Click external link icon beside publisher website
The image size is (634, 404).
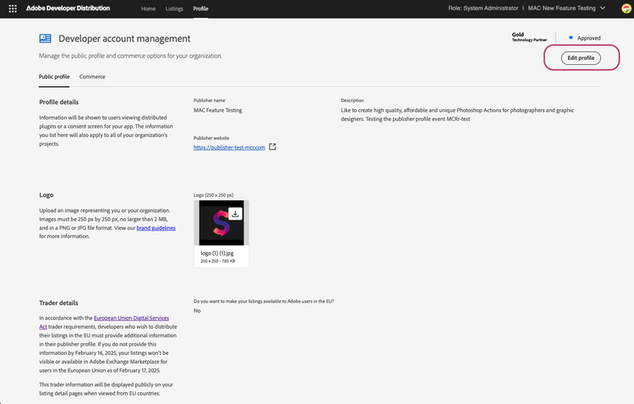pyautogui.click(x=272, y=147)
